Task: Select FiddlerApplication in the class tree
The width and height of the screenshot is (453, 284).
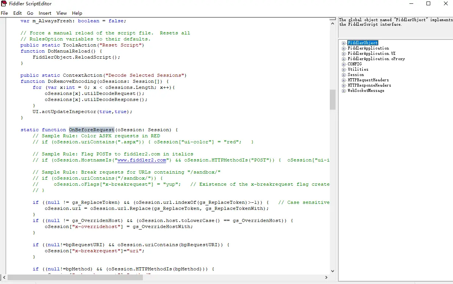Action: click(368, 48)
